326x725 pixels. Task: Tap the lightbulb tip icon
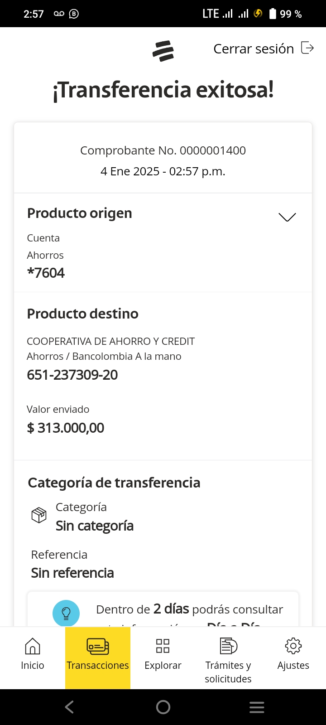coord(66,614)
